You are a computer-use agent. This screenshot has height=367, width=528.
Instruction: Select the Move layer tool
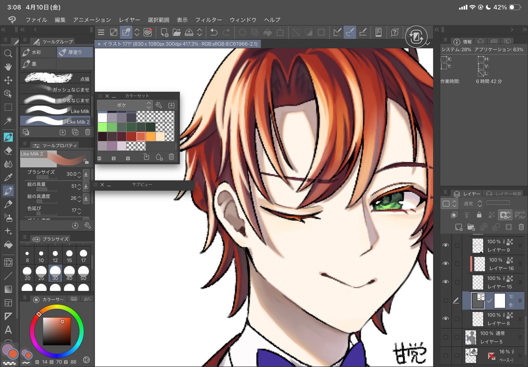[x=8, y=80]
